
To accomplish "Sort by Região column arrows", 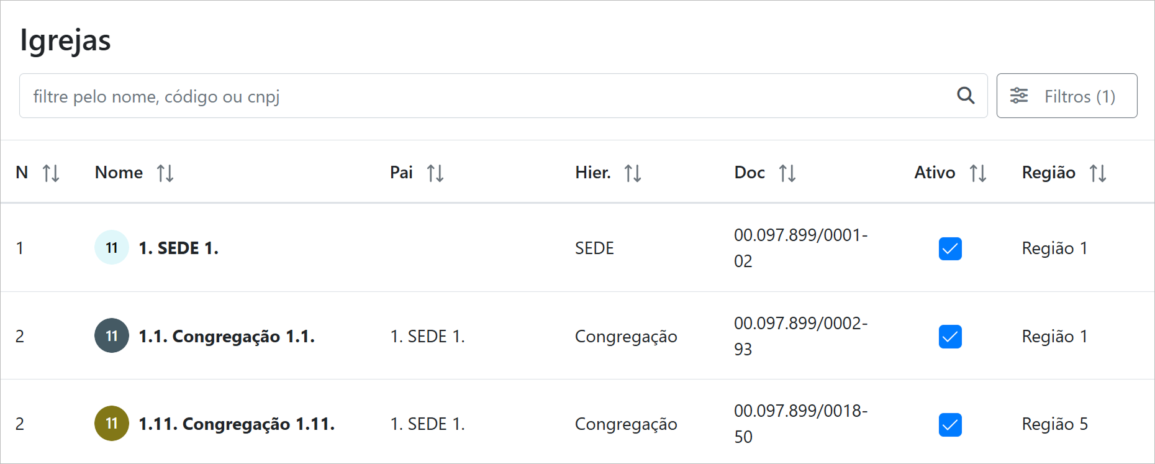I will (1098, 173).
